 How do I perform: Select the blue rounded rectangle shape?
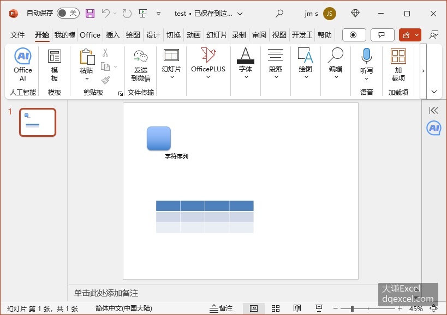159,138
